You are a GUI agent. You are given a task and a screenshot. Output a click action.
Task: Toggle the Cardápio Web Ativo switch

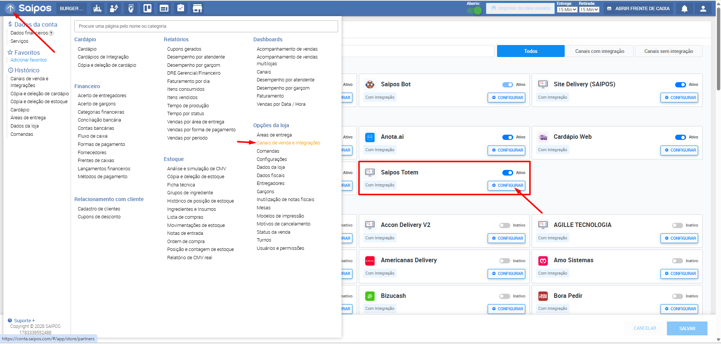coord(680,137)
